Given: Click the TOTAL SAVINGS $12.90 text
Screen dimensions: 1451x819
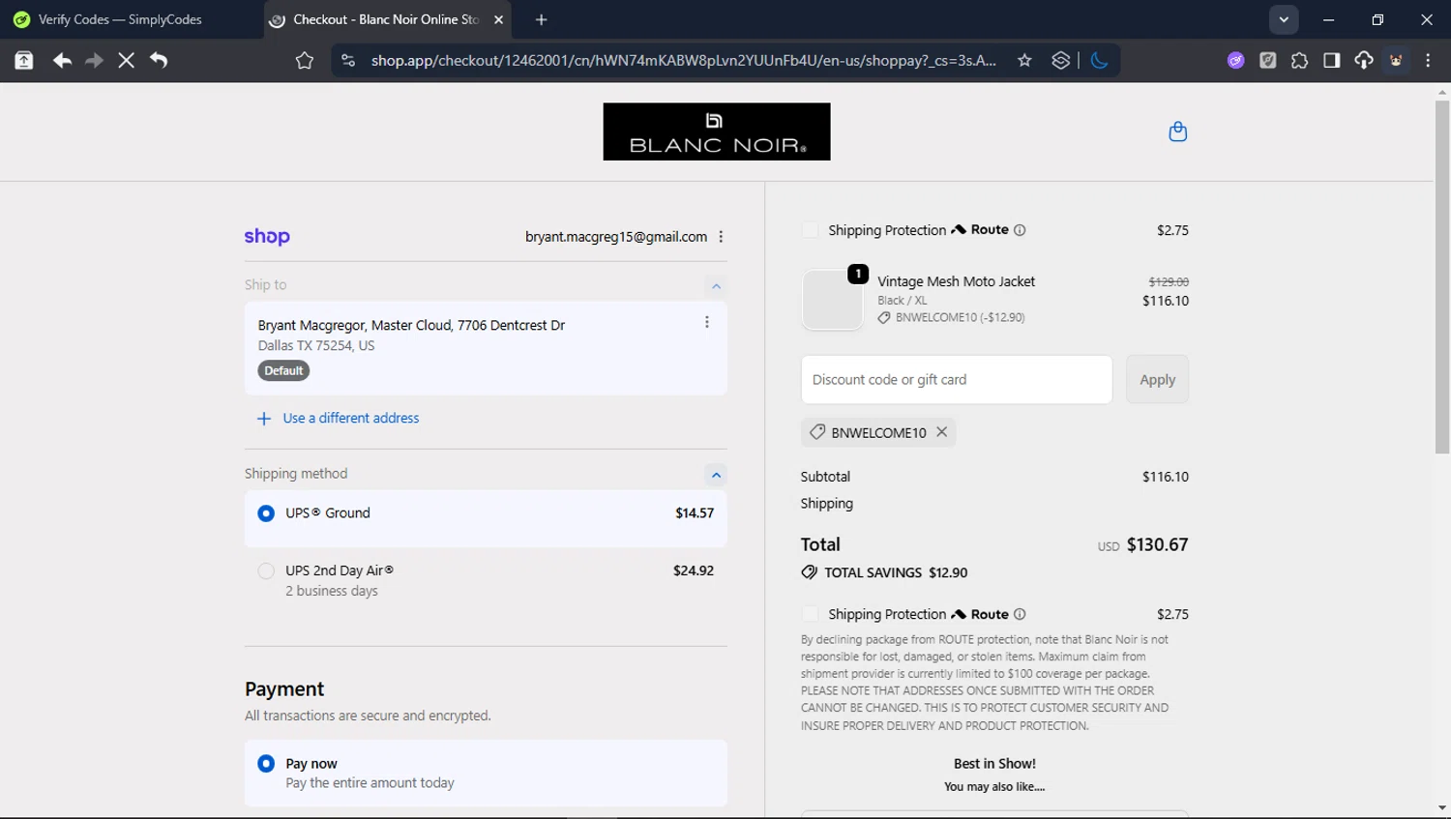Looking at the screenshot, I should (x=896, y=572).
